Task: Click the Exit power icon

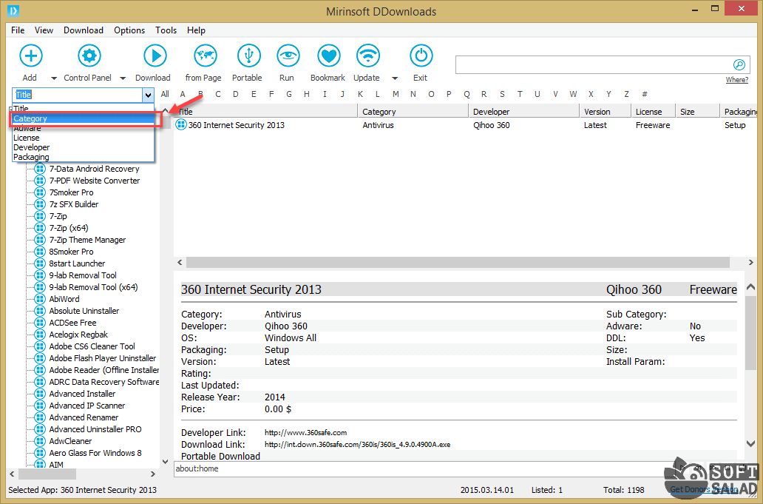Action: pyautogui.click(x=420, y=56)
